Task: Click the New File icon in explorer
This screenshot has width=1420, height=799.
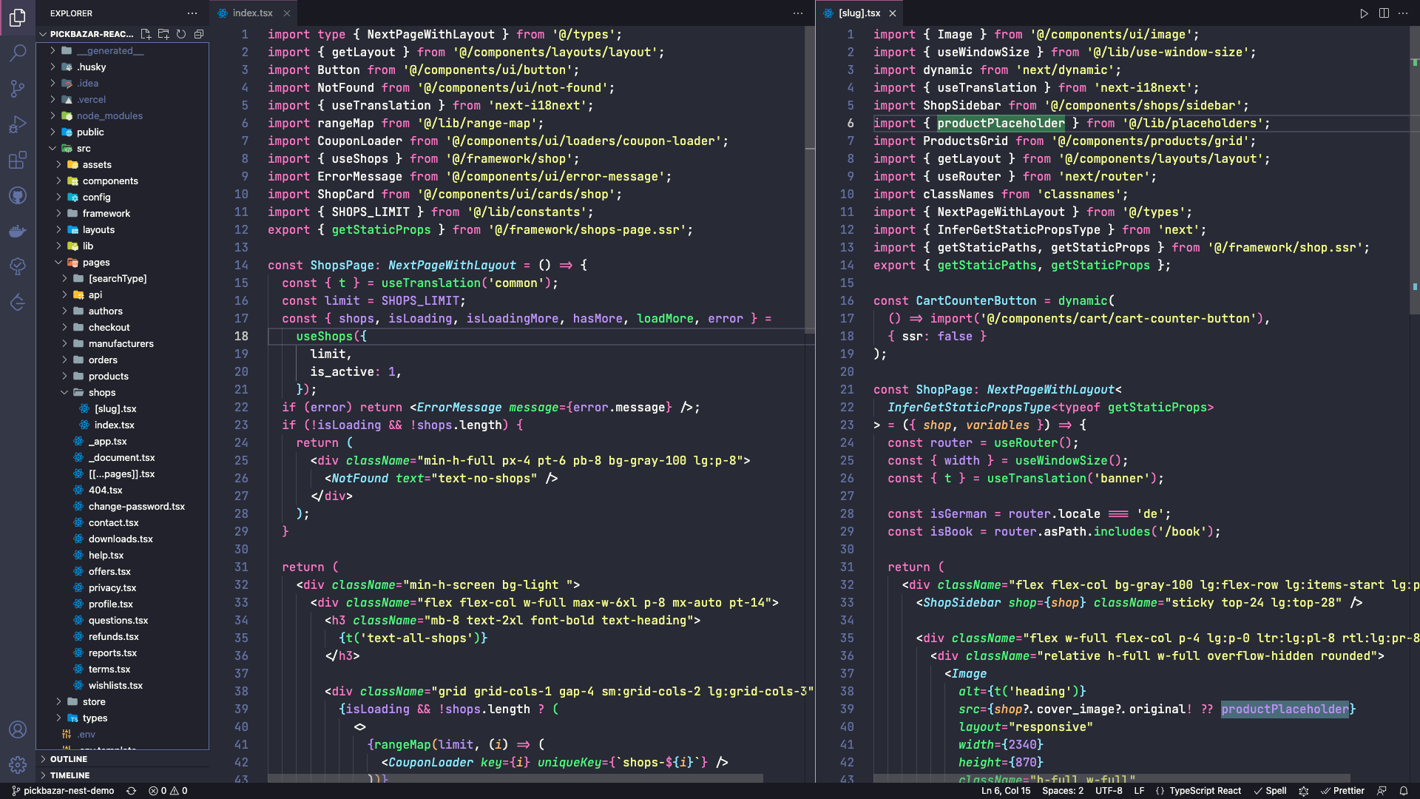Action: [146, 34]
